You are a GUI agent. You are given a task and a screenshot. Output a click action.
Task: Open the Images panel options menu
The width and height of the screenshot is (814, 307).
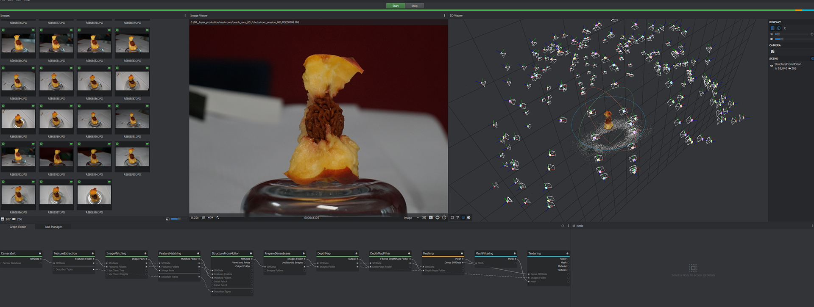pyautogui.click(x=185, y=16)
